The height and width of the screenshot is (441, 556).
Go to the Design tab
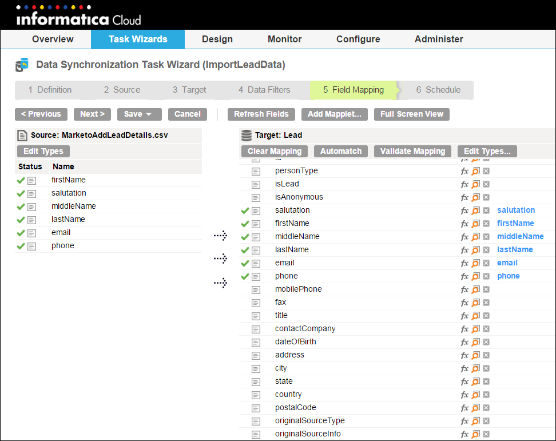pos(217,39)
